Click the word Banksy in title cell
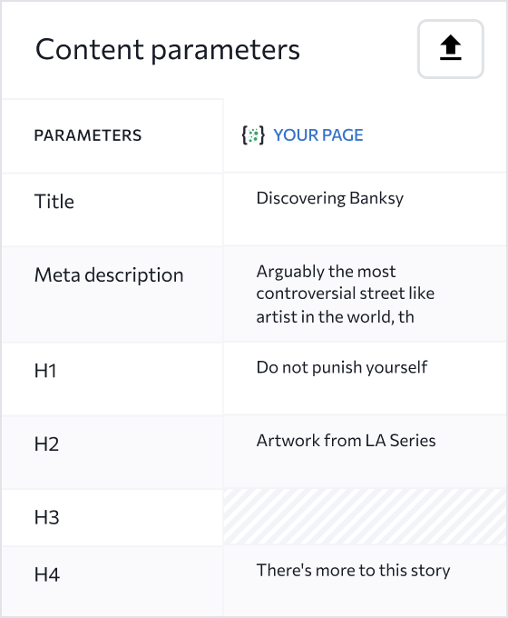This screenshot has height=618, width=508. point(376,198)
